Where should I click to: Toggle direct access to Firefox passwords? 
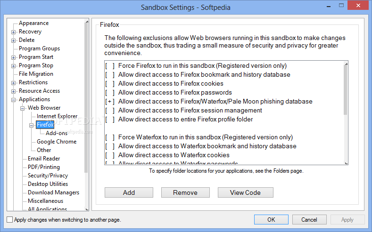click(110, 93)
